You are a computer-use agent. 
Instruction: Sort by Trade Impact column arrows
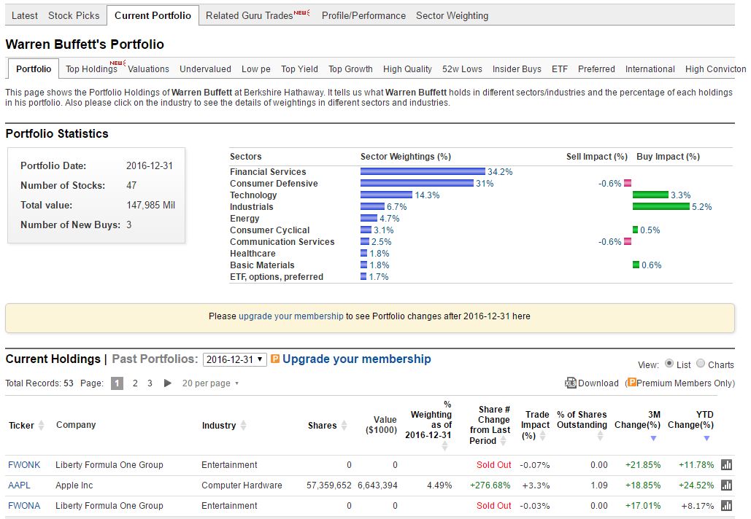click(x=543, y=436)
